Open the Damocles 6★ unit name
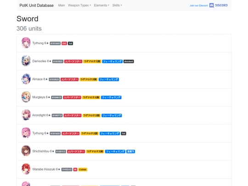The image size is (248, 186). click(42, 61)
